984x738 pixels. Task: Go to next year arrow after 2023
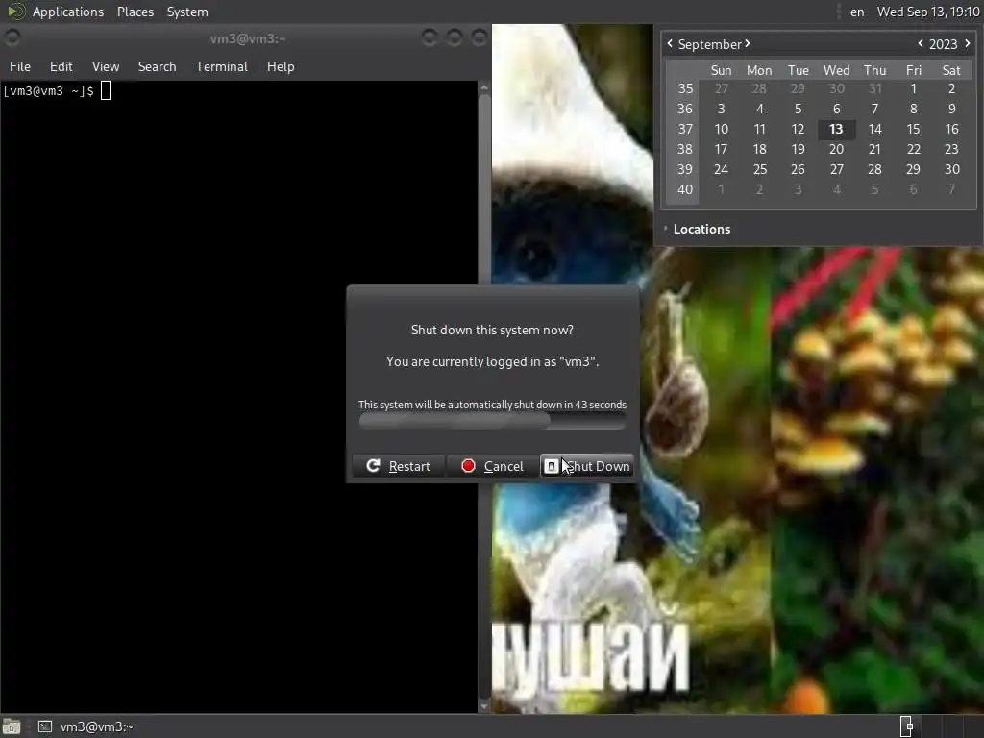click(x=967, y=43)
